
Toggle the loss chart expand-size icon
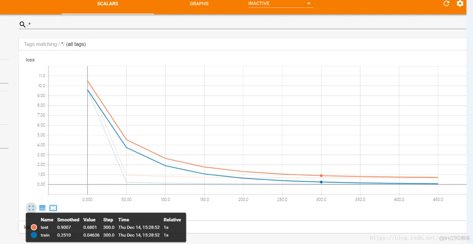[32, 208]
